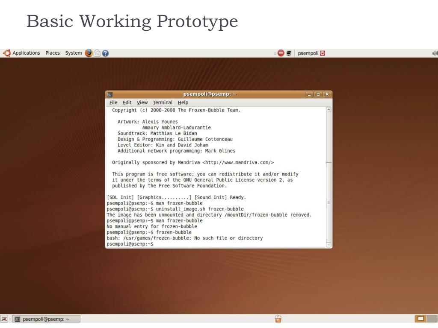Click psempoli@psemp taskbar window button

click(x=46, y=319)
